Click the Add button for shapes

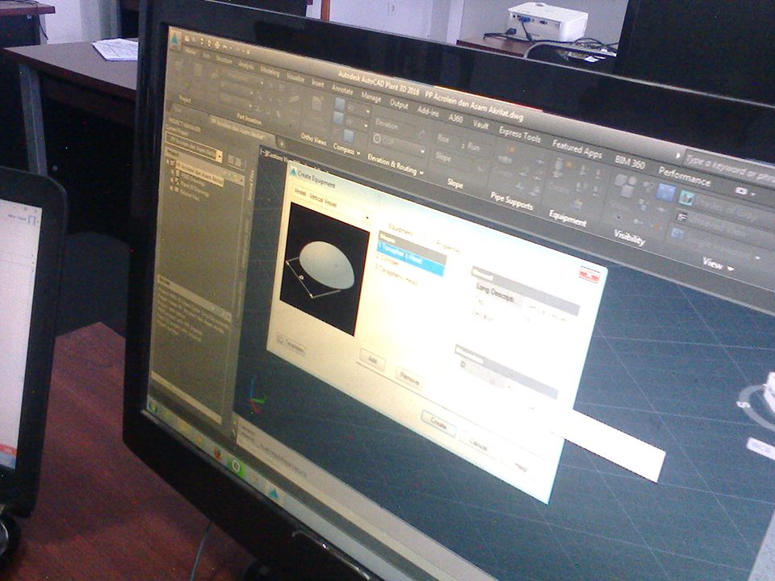372,360
